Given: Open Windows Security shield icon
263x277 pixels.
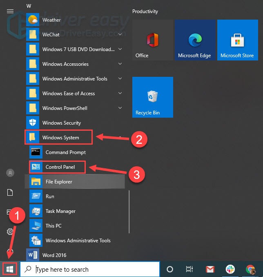Looking at the screenshot, I should pyautogui.click(x=33, y=123).
